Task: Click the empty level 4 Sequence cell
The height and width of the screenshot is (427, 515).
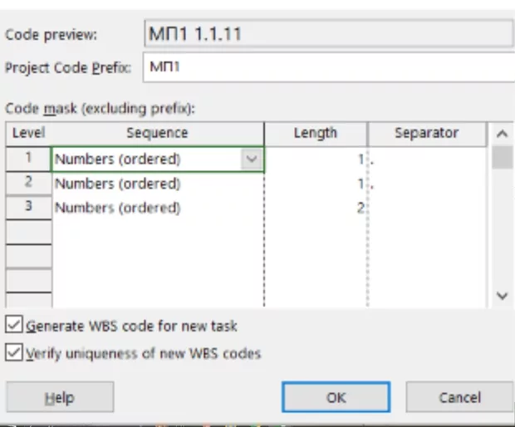Action: tap(157, 232)
